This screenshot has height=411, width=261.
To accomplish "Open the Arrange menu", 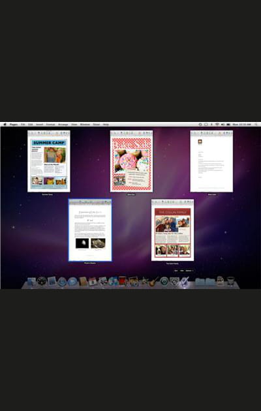I will pos(63,125).
